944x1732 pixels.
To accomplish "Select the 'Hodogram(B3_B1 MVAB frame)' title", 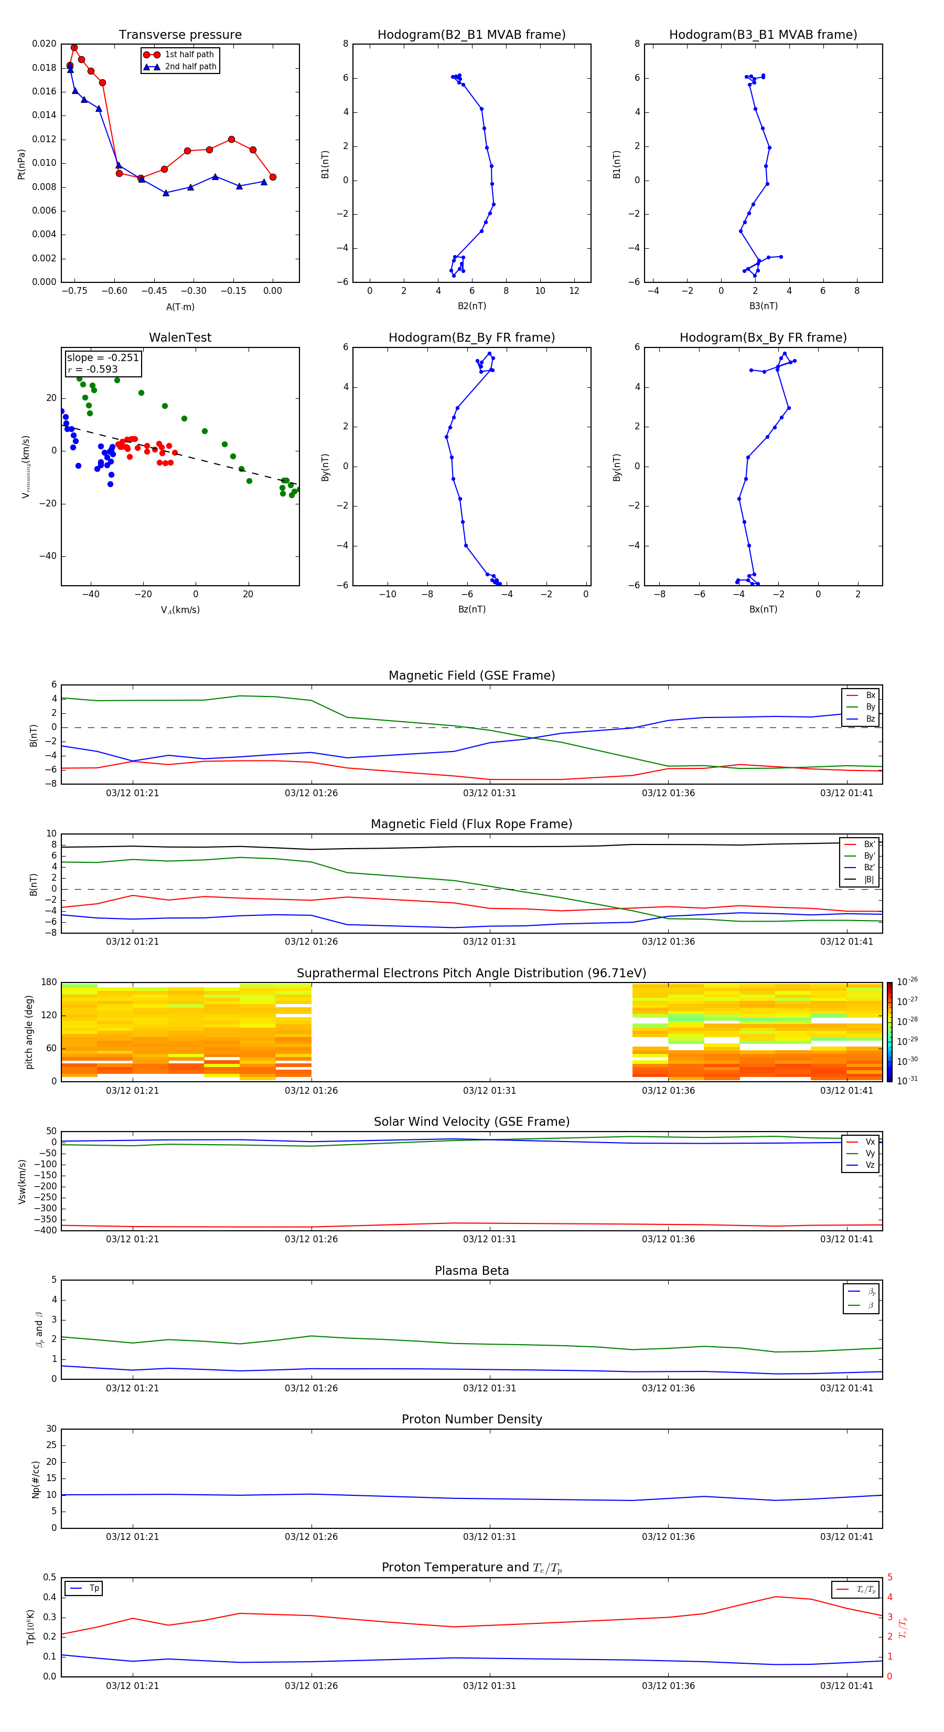I will [763, 35].
